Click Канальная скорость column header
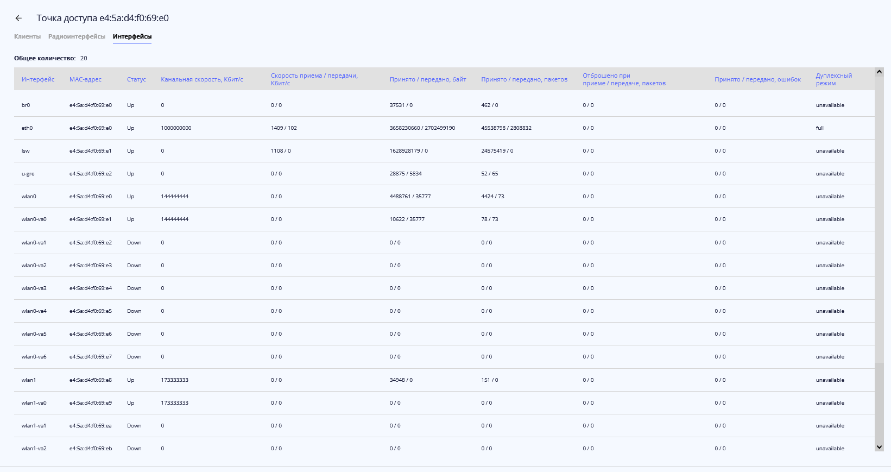This screenshot has height=472, width=891. (x=201, y=79)
